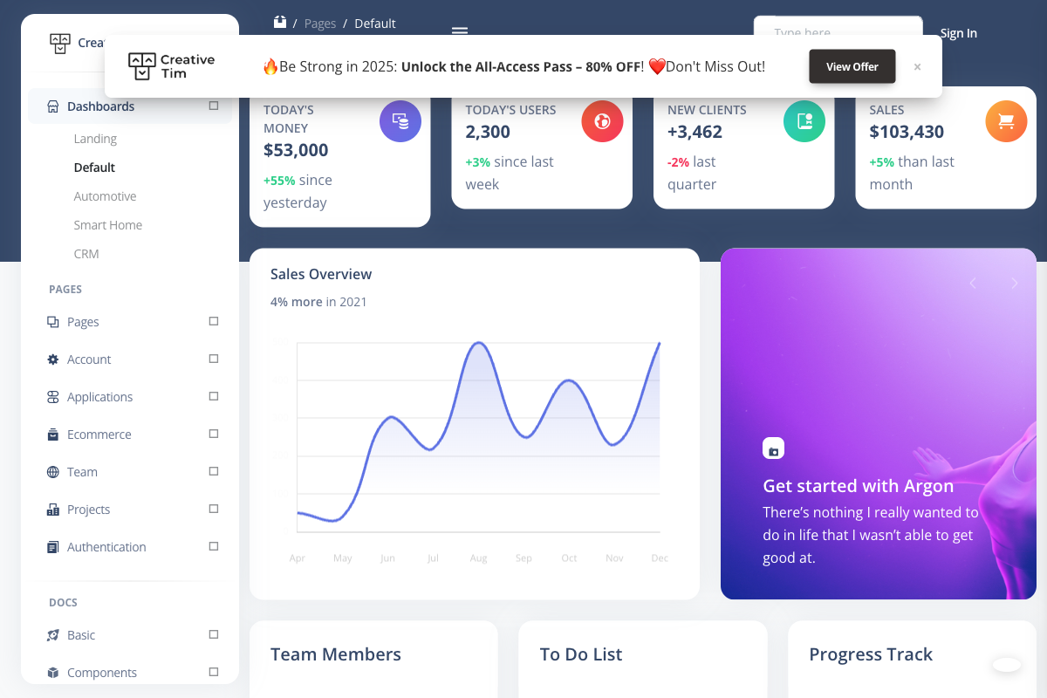Click the Authentication lock icon in the sidebar
The image size is (1047, 698).
point(51,546)
